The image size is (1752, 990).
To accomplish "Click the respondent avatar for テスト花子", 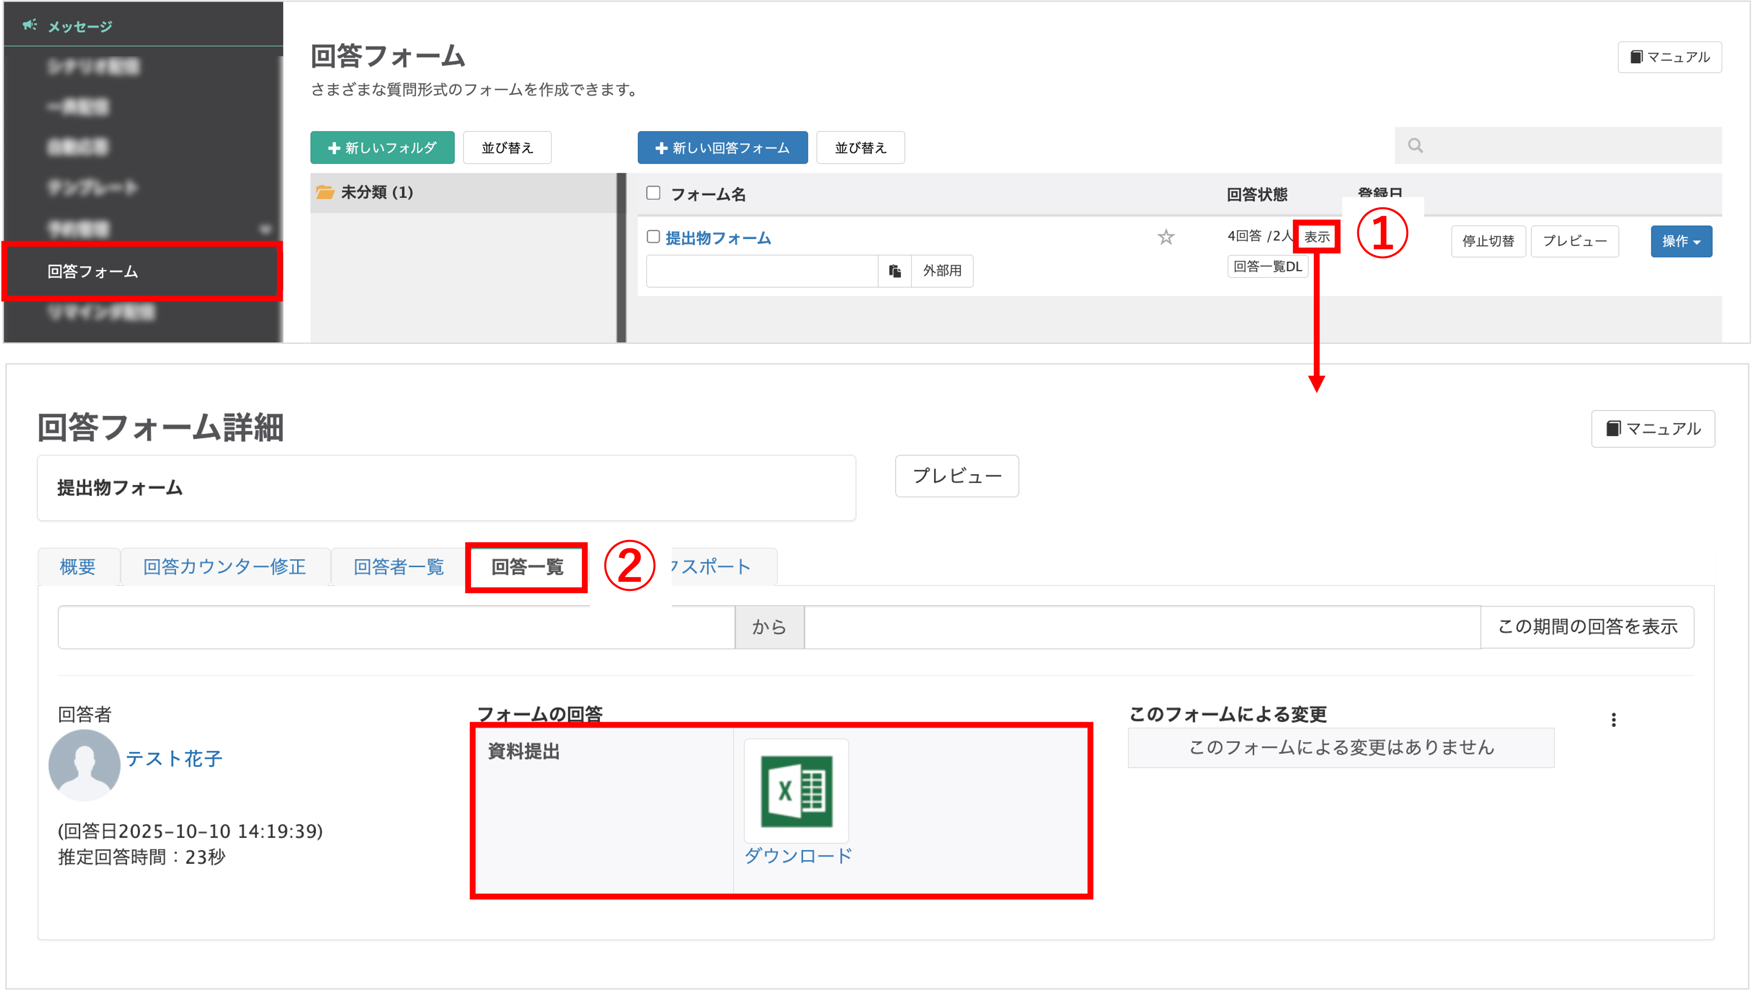I will pos(84,765).
